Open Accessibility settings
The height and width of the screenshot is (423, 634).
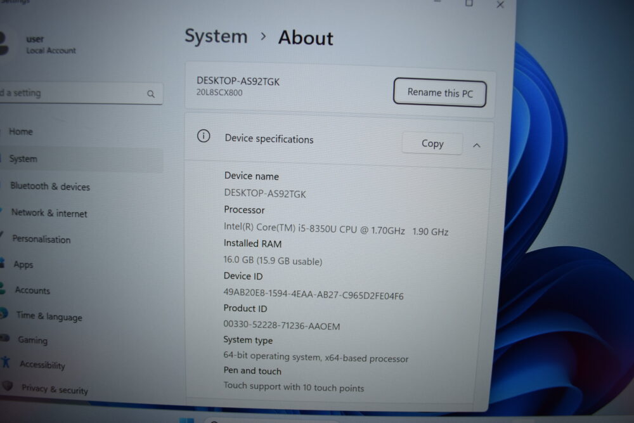point(42,365)
